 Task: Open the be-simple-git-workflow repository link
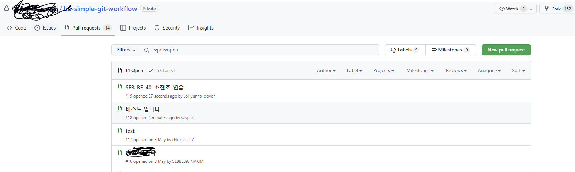pos(100,9)
